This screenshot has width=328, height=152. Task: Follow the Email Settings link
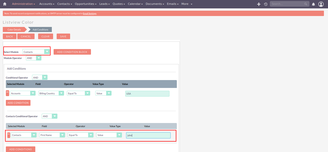click(89, 13)
